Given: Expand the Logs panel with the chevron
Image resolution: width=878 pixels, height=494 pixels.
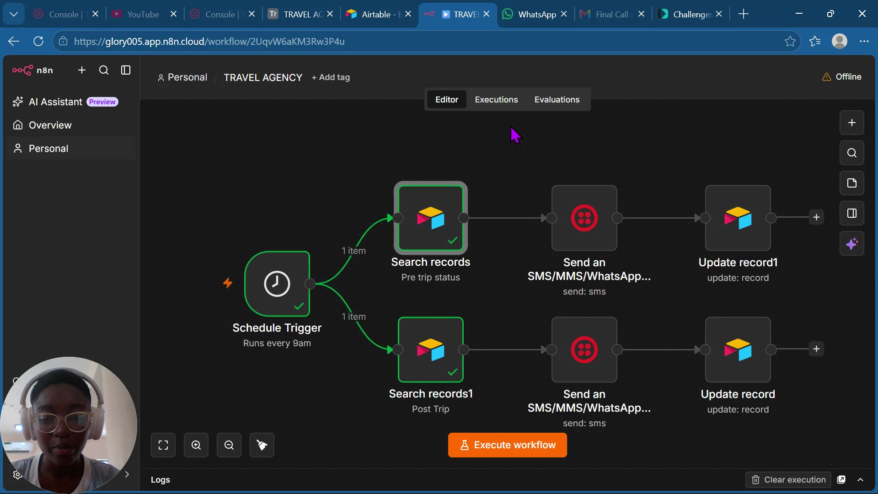Looking at the screenshot, I should [860, 480].
